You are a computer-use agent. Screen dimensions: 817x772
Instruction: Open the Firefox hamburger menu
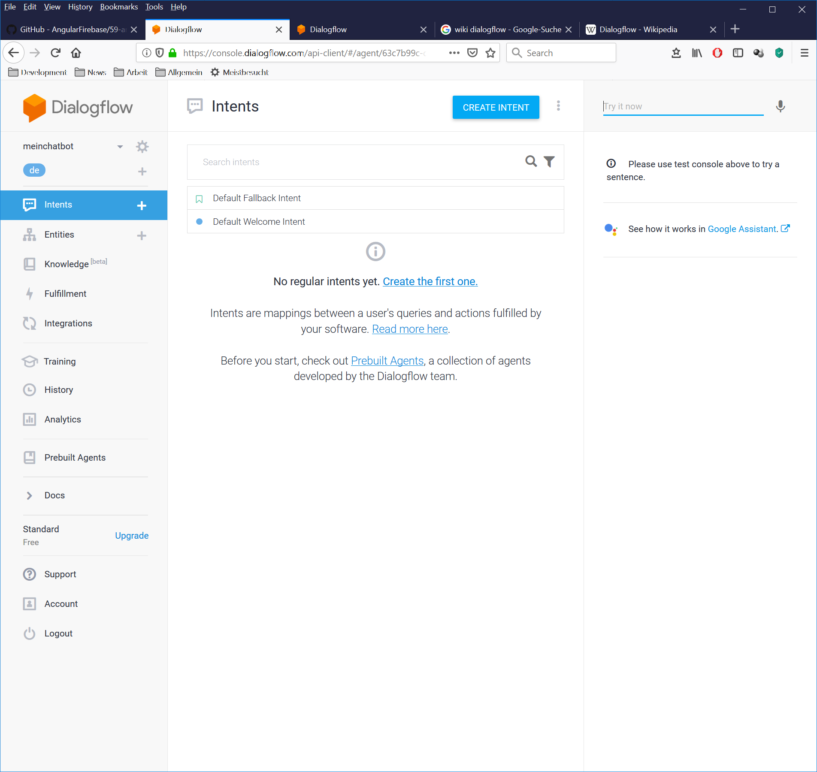coord(805,53)
